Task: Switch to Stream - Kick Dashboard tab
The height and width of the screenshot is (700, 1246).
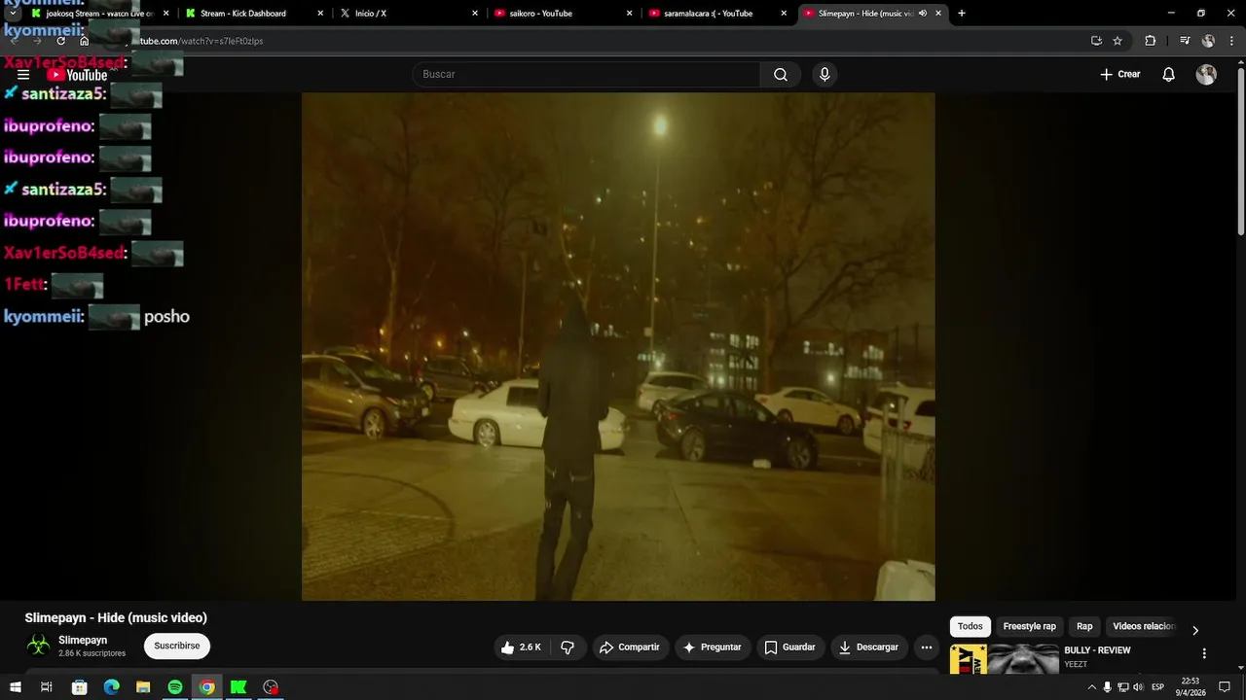Action: point(255,14)
